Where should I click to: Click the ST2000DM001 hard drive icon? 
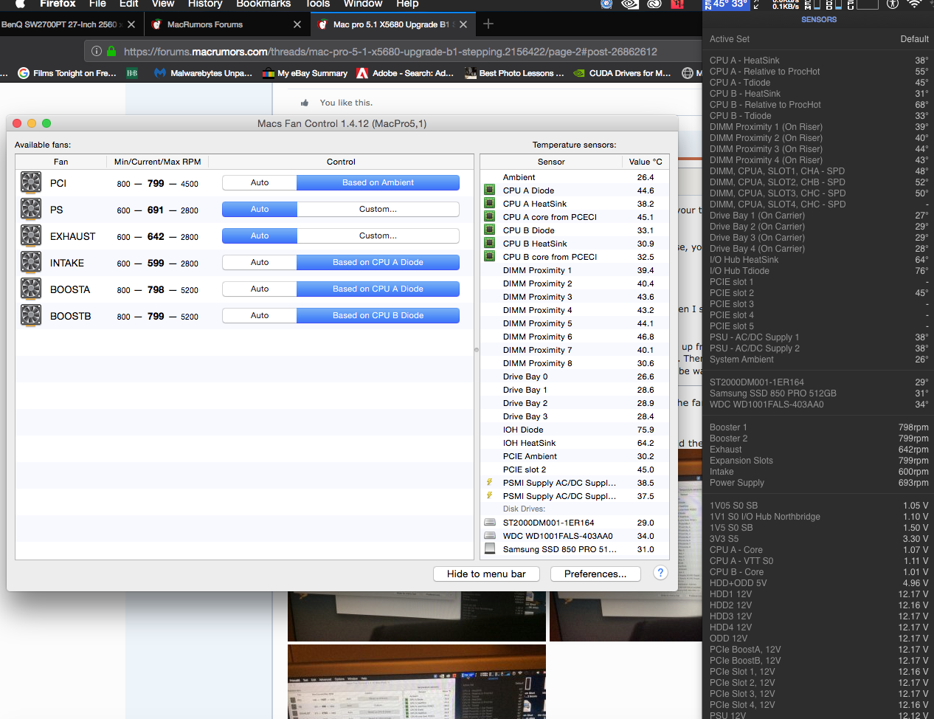[489, 522]
